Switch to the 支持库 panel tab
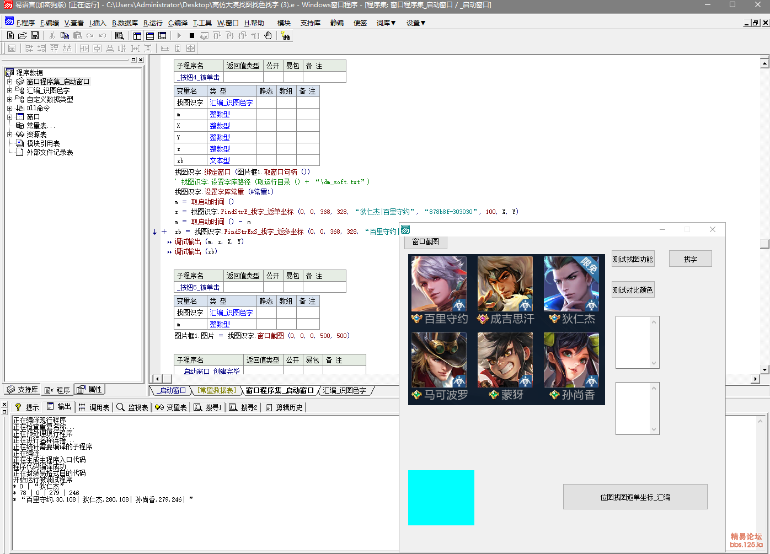This screenshot has width=770, height=554. (23, 389)
